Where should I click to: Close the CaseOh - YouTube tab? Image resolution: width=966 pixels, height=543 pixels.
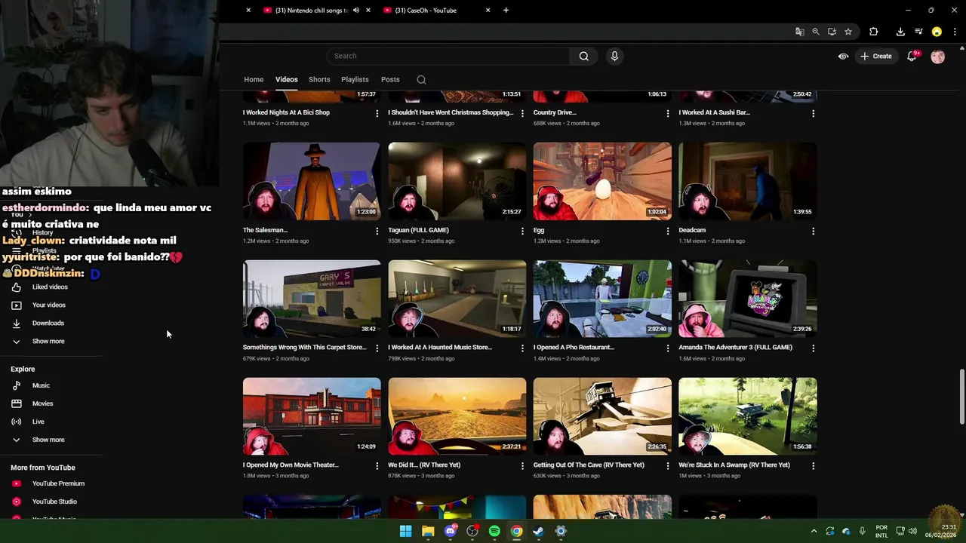(488, 11)
